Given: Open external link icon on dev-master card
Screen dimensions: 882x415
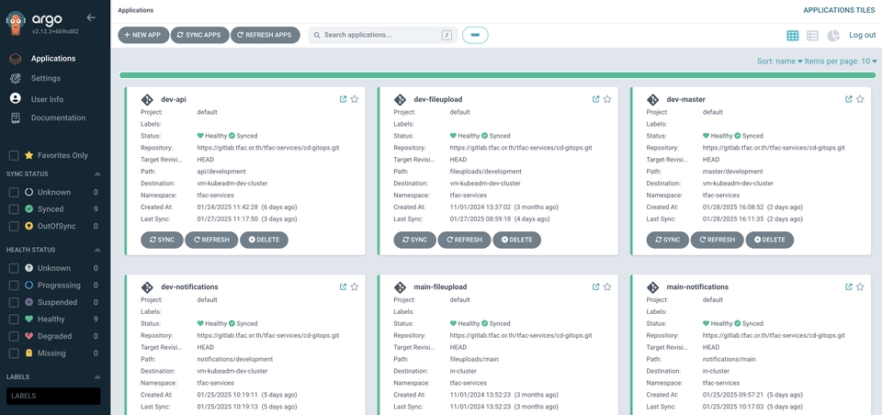Looking at the screenshot, I should point(849,99).
